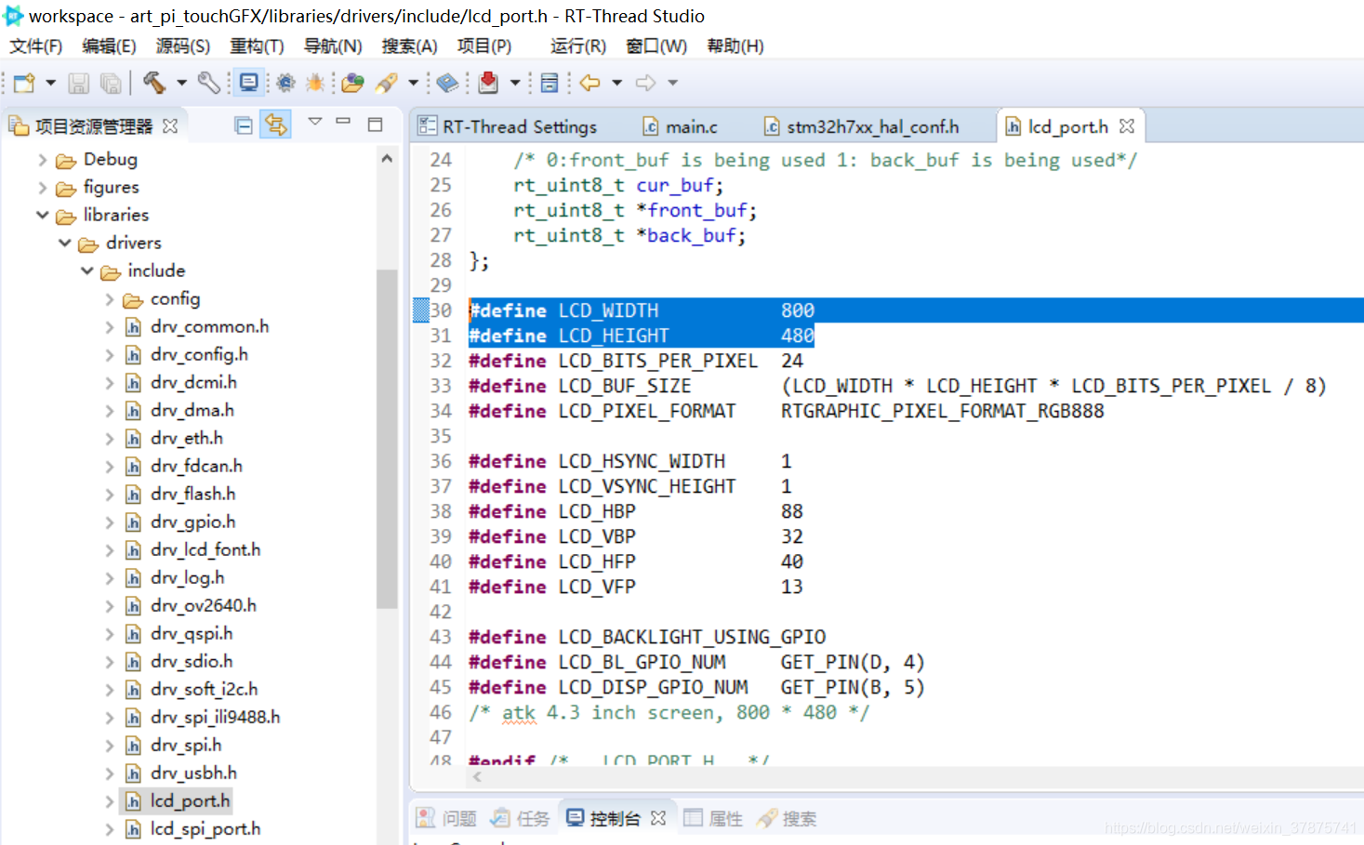Click the wrench tool icon in toolbar
Image resolution: width=1364 pixels, height=845 pixels.
tap(209, 83)
